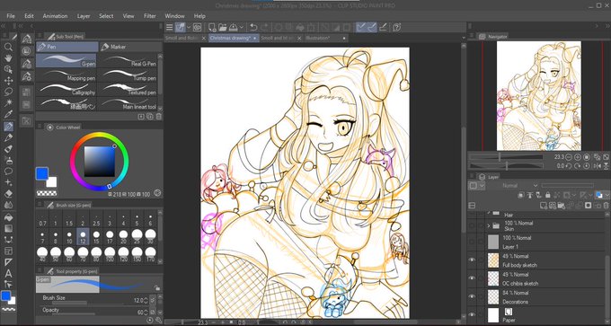This screenshot has height=326, width=611.
Task: Choose the Calligraphy sub tool
Action: pyautogui.click(x=66, y=89)
